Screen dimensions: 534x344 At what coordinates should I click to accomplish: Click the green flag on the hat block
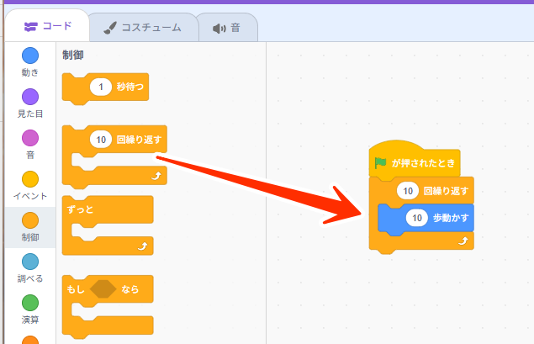(381, 163)
